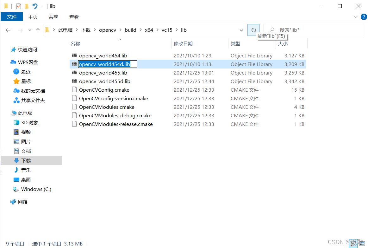The image size is (368, 248).
Task: Click the OpenCVConfig.cmake file icon
Action: point(74,90)
